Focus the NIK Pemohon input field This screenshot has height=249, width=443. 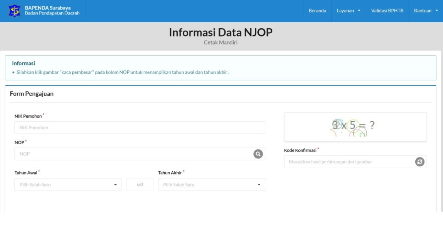pyautogui.click(x=140, y=128)
